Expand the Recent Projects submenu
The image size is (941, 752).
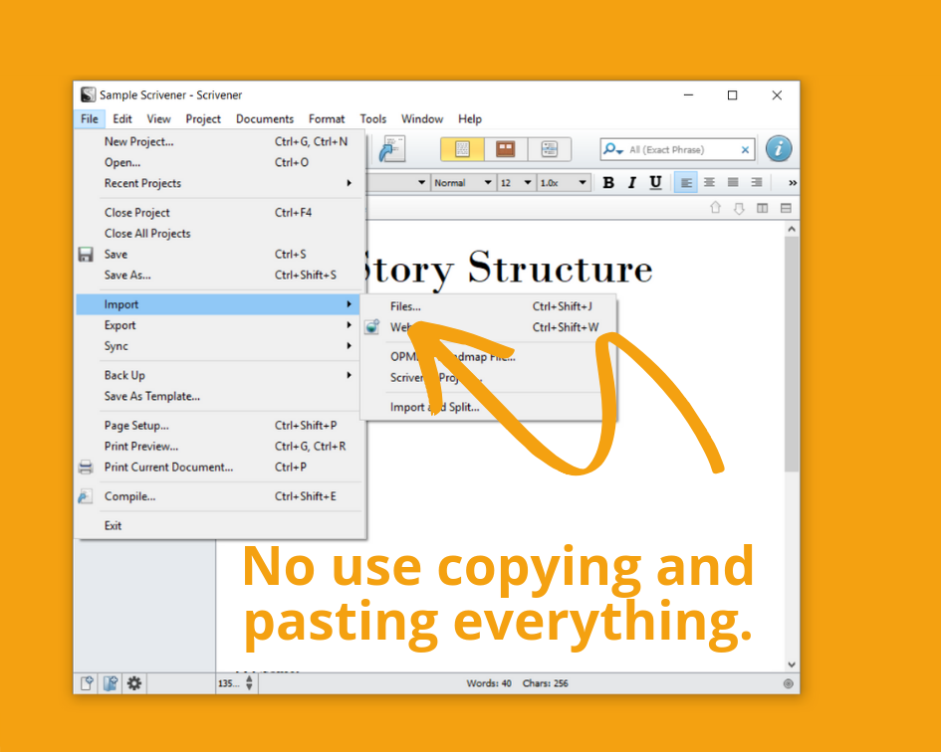click(220, 183)
